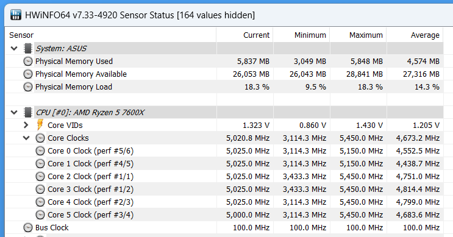Click the Sensor column header
The width and height of the screenshot is (453, 237).
(x=110, y=35)
